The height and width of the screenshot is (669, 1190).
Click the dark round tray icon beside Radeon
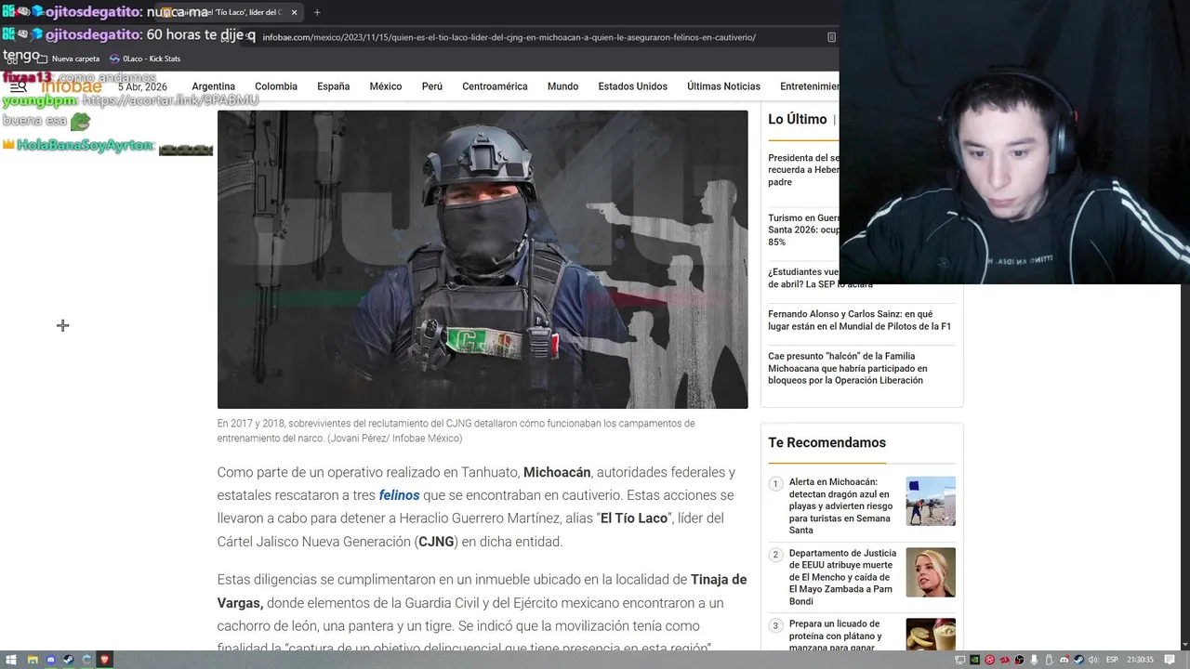point(1019,660)
